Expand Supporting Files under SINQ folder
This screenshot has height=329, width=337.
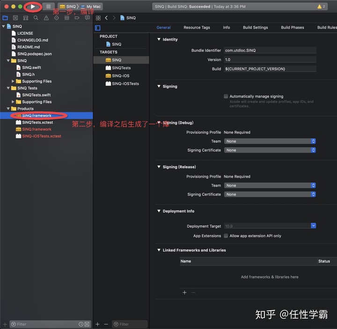click(x=13, y=81)
